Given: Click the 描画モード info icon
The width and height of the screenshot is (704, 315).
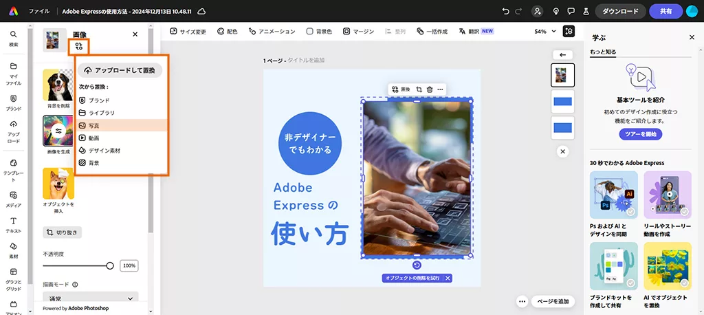Looking at the screenshot, I should click(x=75, y=285).
